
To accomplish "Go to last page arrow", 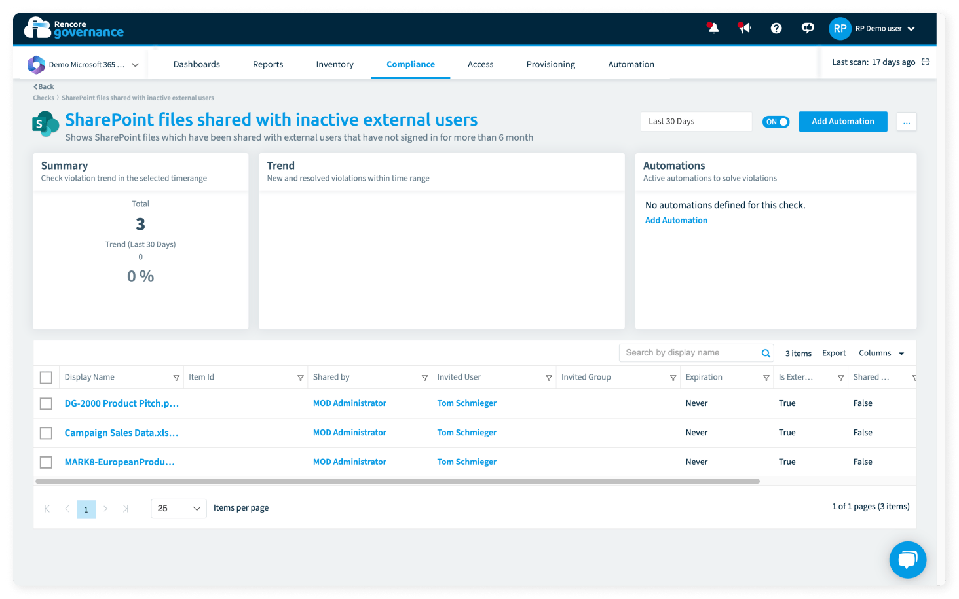I will coord(126,509).
